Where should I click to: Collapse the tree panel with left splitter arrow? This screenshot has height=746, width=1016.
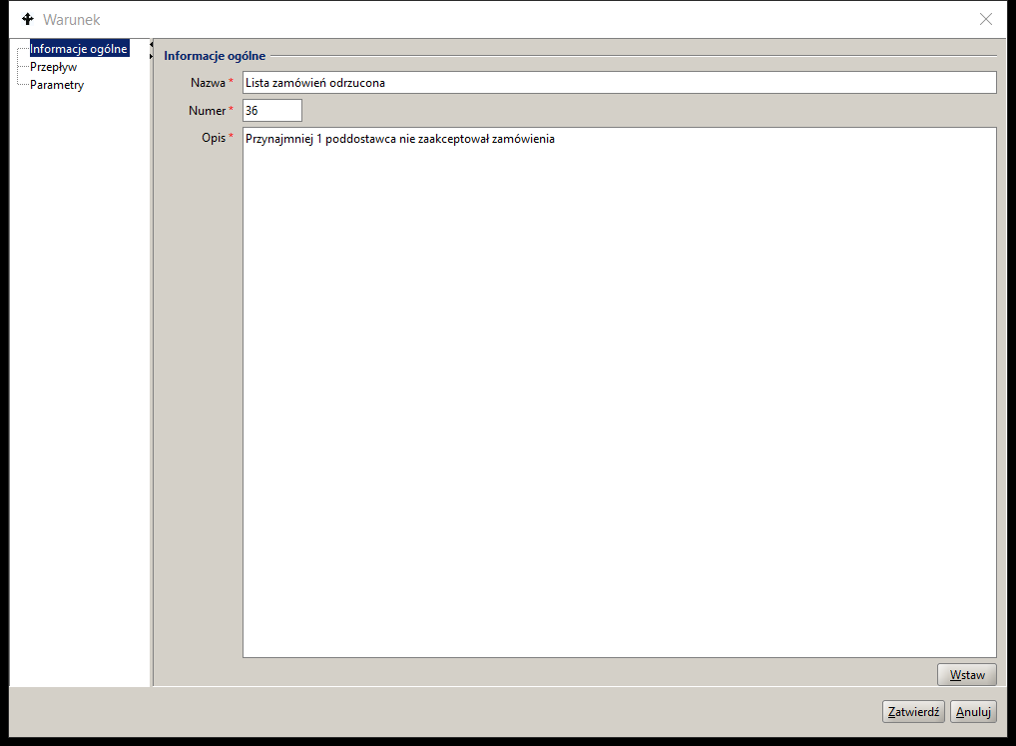click(151, 44)
